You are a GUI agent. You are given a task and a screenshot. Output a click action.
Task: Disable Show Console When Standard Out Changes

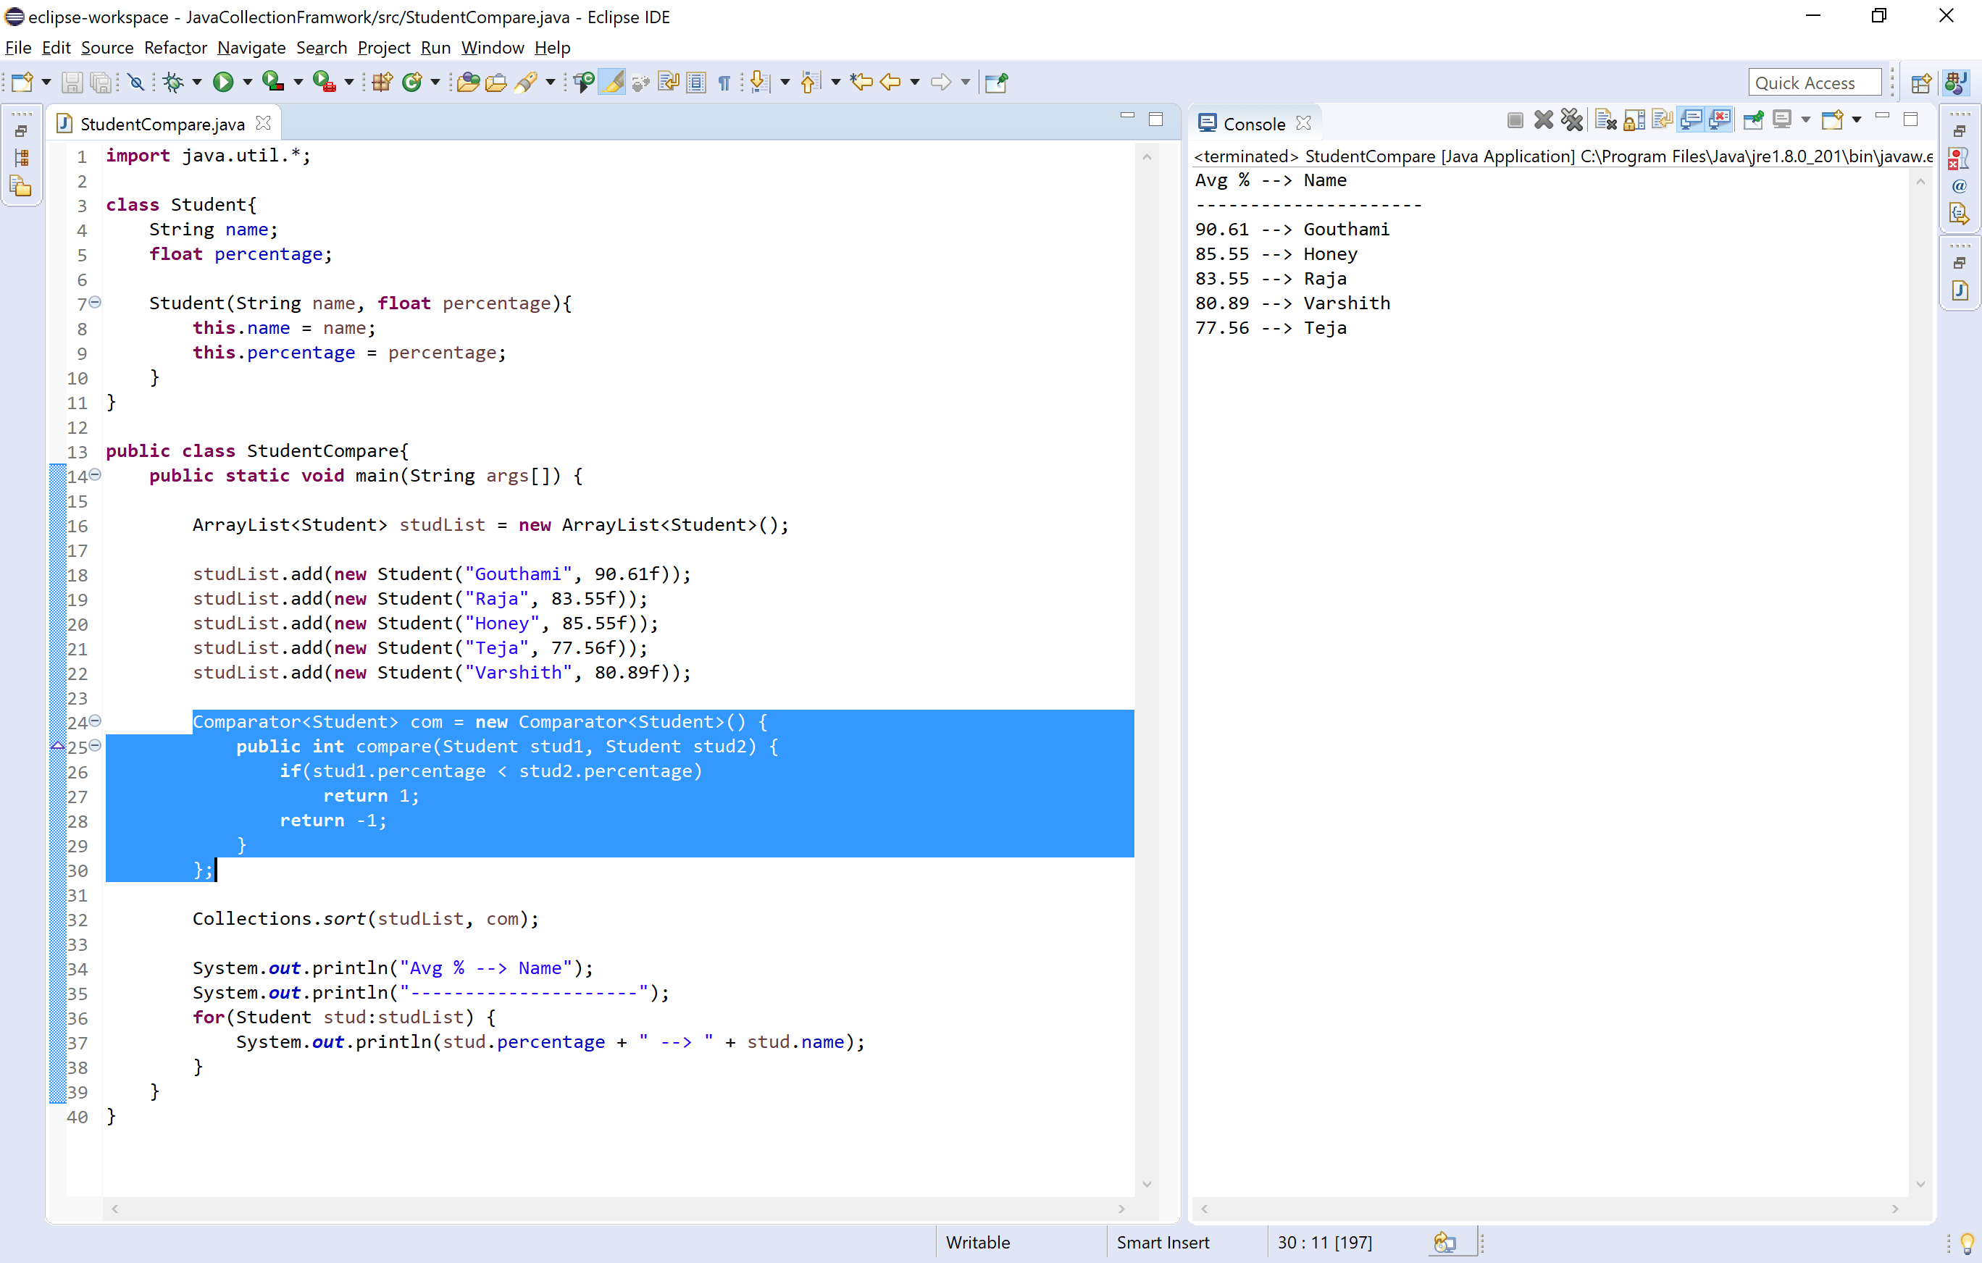pyautogui.click(x=1692, y=119)
